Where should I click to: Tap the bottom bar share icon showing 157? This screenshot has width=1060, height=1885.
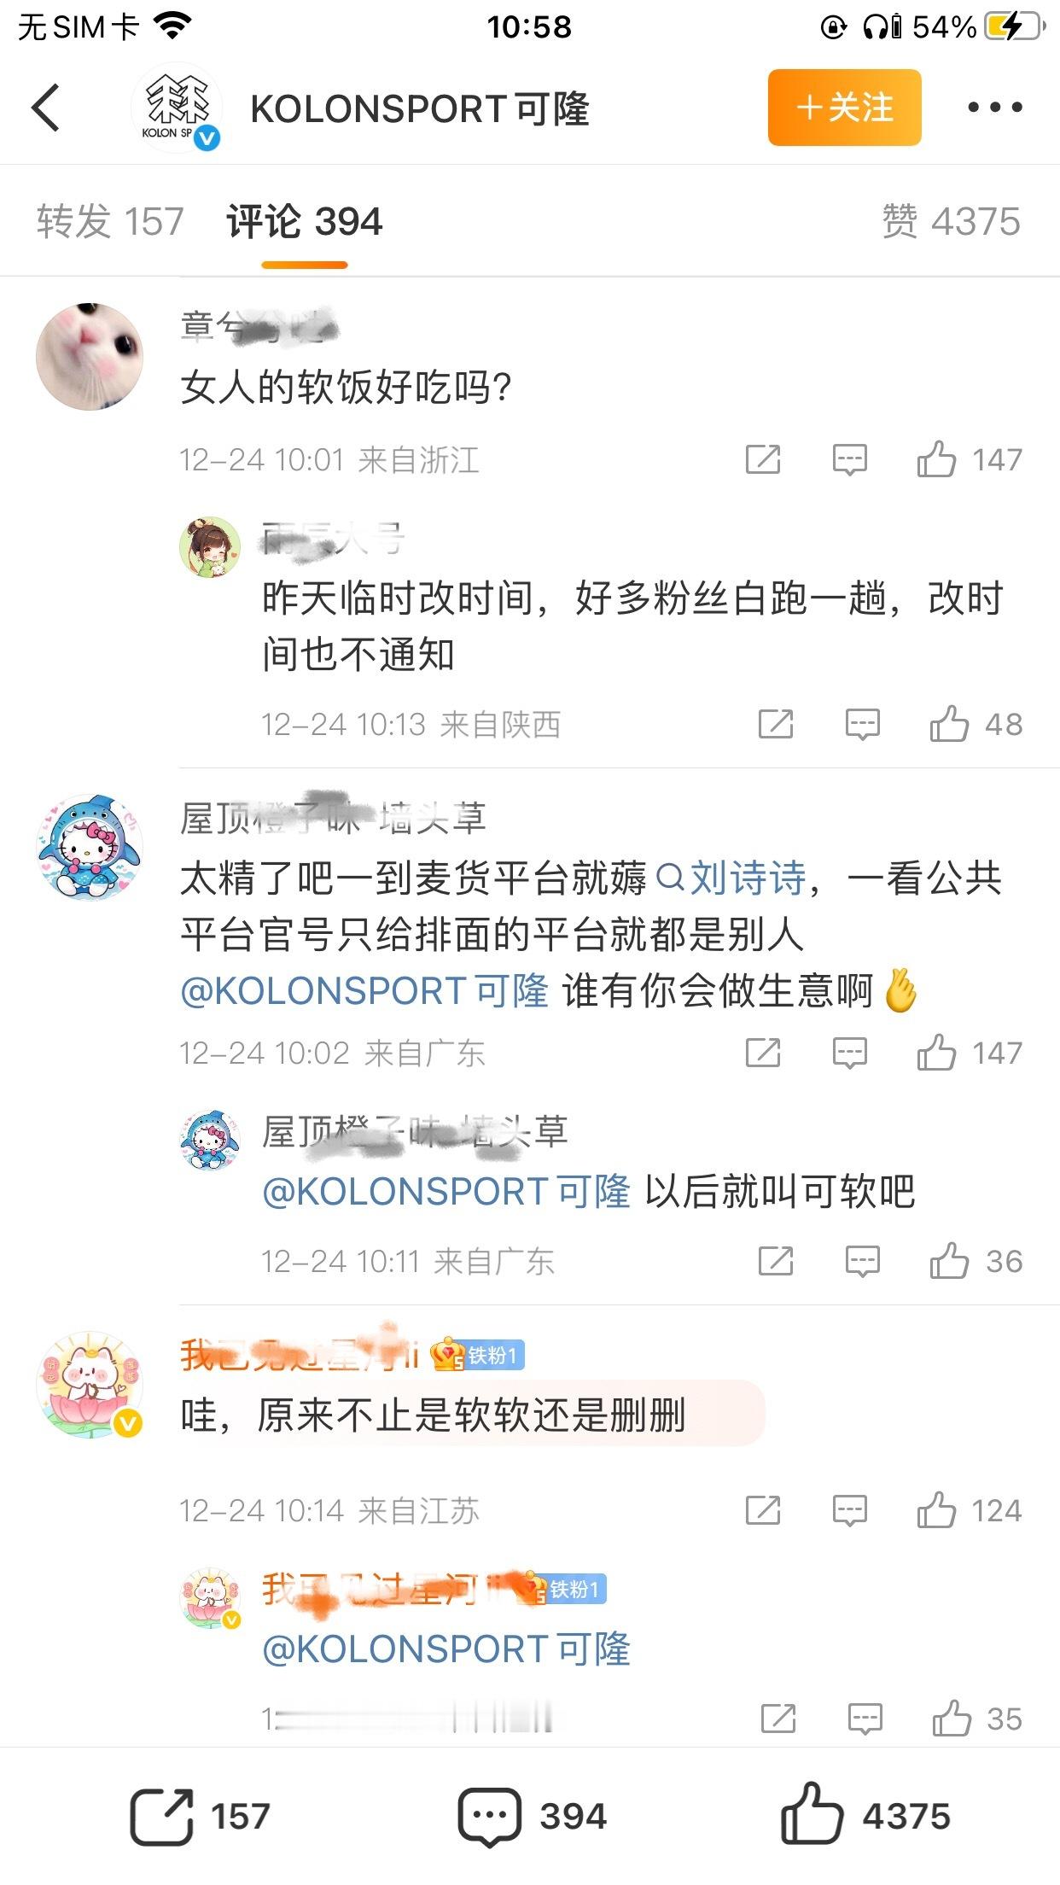pyautogui.click(x=161, y=1816)
